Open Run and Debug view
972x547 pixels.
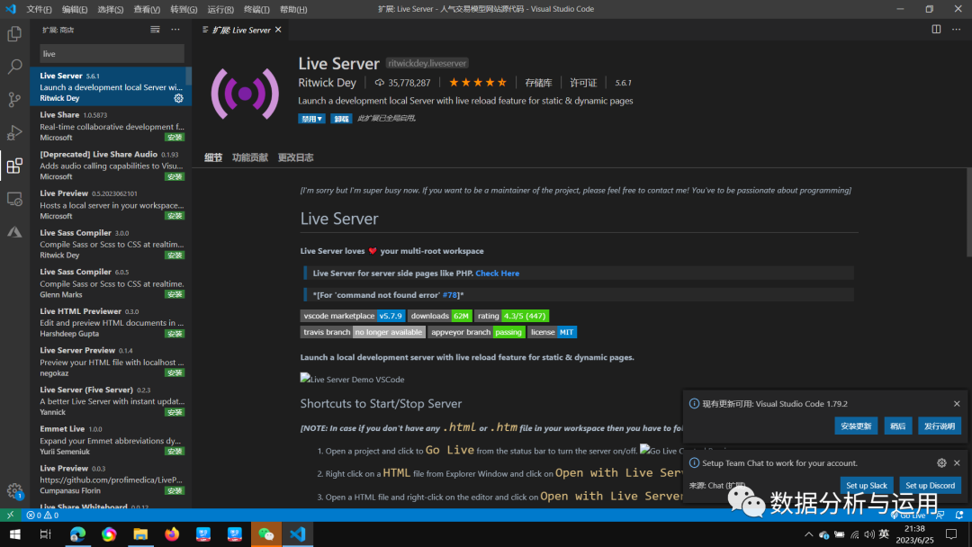(14, 132)
